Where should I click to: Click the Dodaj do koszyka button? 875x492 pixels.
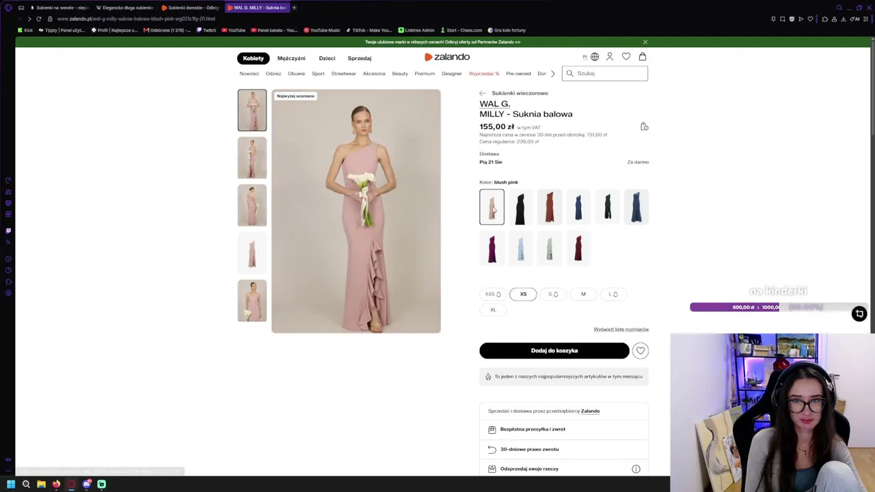click(554, 351)
